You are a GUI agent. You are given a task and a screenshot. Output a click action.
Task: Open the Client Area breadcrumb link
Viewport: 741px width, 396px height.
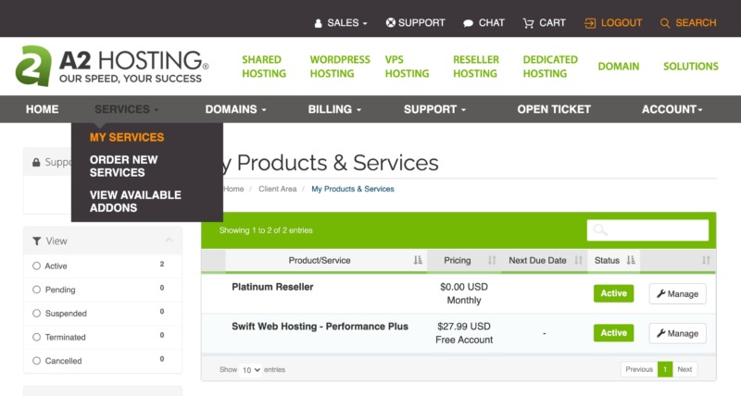click(x=278, y=189)
